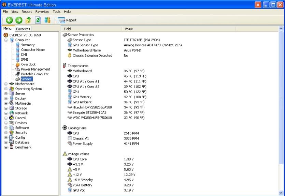Viewport: 285px width, 196px height.
Task: Click the DirectX icon in tree
Action: (x=12, y=118)
